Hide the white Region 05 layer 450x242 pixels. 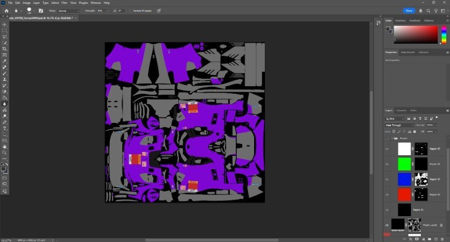pos(387,149)
